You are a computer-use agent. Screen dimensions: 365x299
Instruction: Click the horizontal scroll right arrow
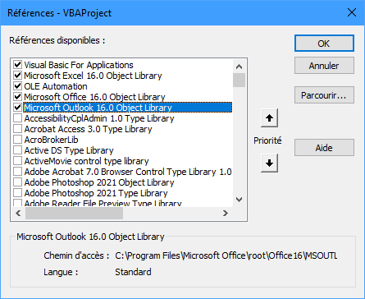click(226, 213)
